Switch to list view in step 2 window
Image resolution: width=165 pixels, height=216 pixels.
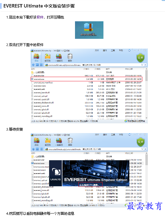[41, 65]
